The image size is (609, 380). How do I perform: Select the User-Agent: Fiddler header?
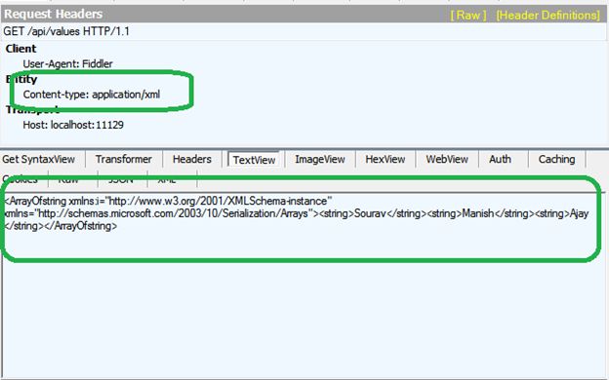(67, 63)
